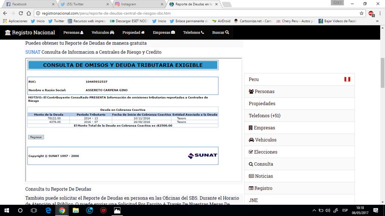Open the Action Center notifications icon
Screen dimensions: 385x216
pos(376,210)
